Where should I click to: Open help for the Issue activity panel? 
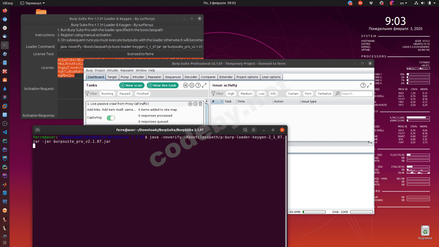click(x=363, y=85)
